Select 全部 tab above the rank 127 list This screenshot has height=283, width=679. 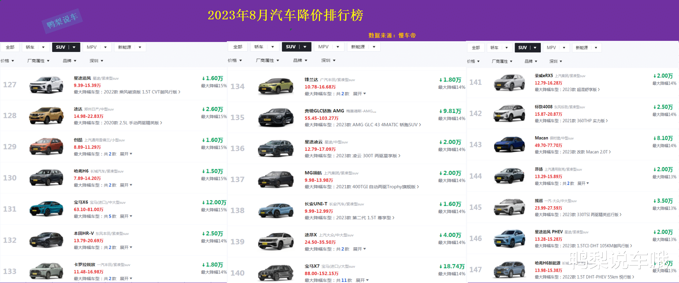[x=10, y=47]
